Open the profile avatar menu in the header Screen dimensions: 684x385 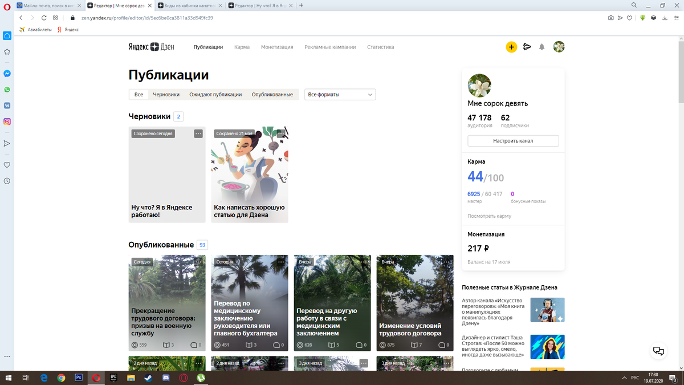(x=559, y=47)
